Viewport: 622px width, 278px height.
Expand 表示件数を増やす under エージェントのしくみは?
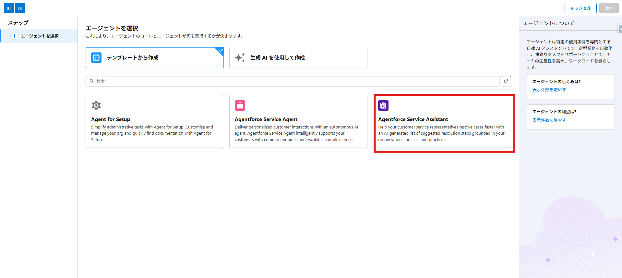point(549,90)
